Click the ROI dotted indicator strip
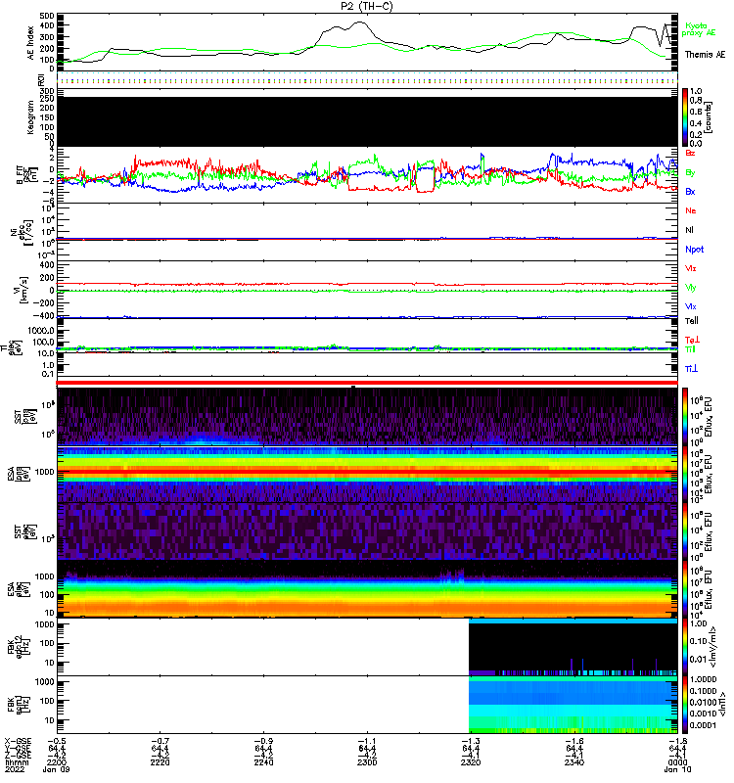Image resolution: width=734 pixels, height=783 pixels. click(367, 78)
